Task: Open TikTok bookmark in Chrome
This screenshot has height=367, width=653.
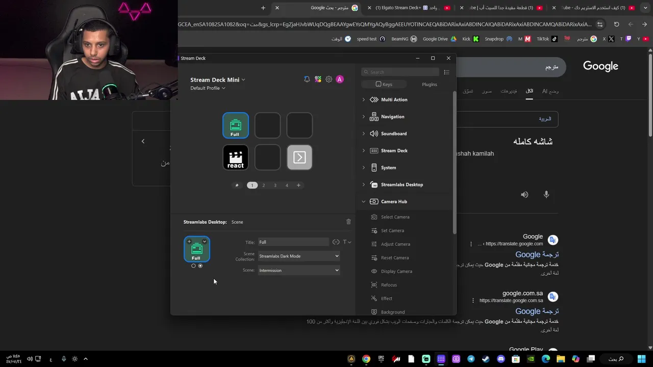Action: (546, 39)
